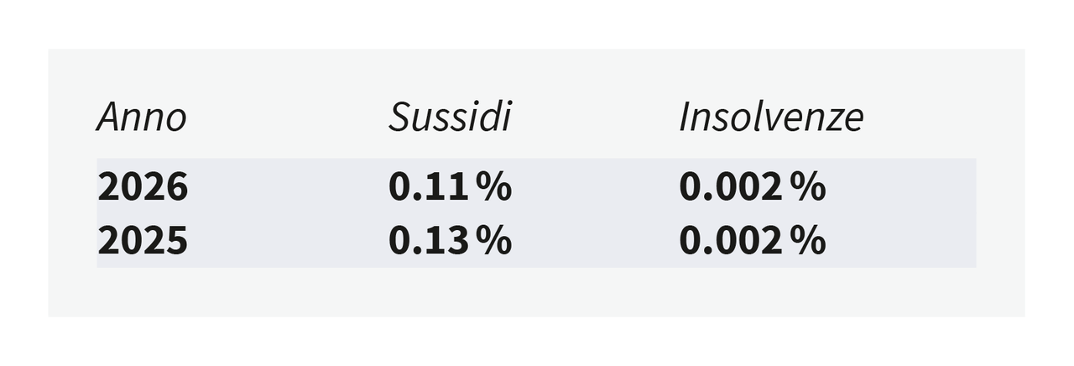
Task: Click the 0.13 % Sussidi value
Action: coord(450,241)
